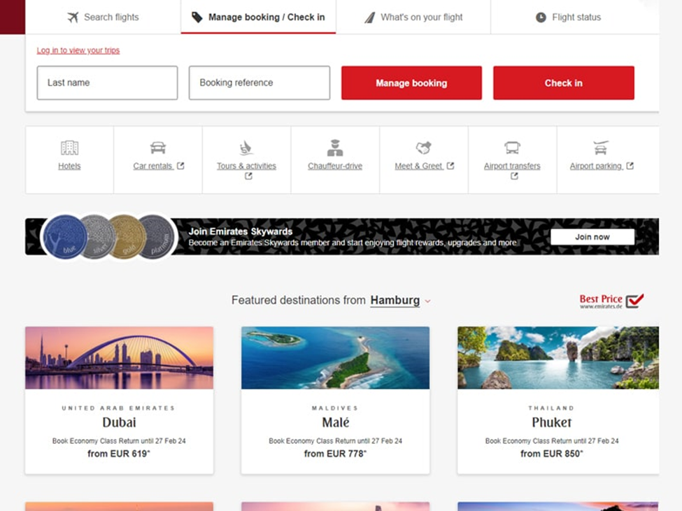Viewport: 682px width, 511px height.
Task: Open Car rentals car icon
Action: 158,147
